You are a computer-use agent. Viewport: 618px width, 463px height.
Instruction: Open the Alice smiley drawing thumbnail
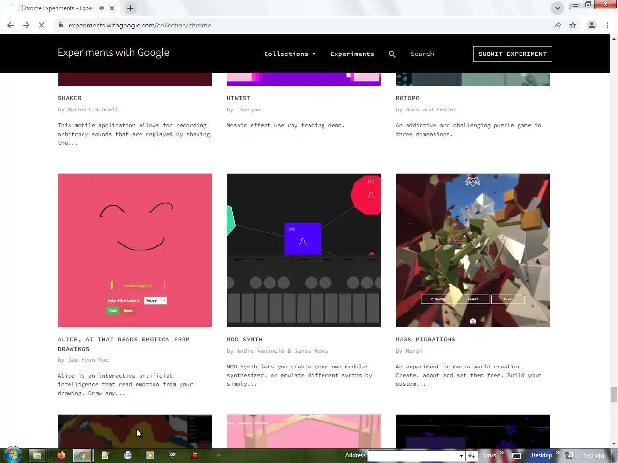pyautogui.click(x=135, y=250)
